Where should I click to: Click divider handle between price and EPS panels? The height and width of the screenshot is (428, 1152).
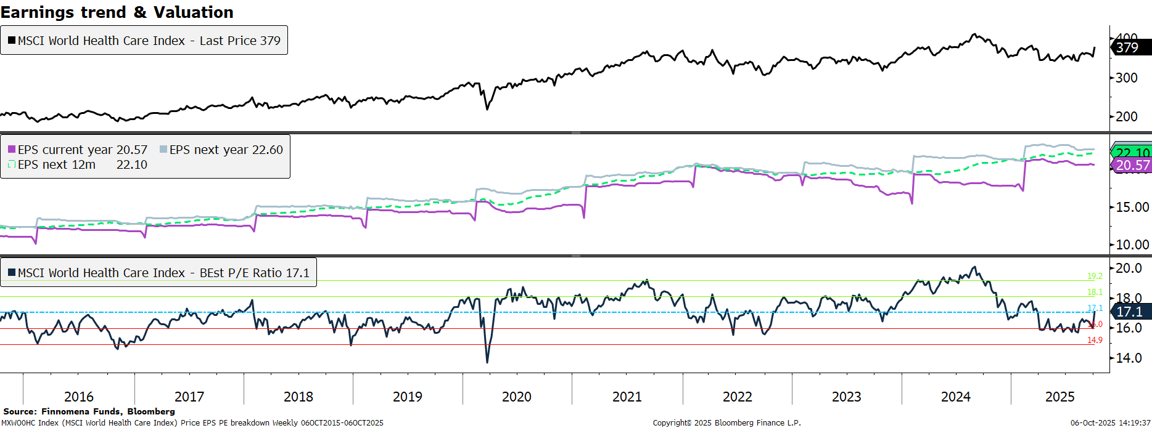[575, 132]
